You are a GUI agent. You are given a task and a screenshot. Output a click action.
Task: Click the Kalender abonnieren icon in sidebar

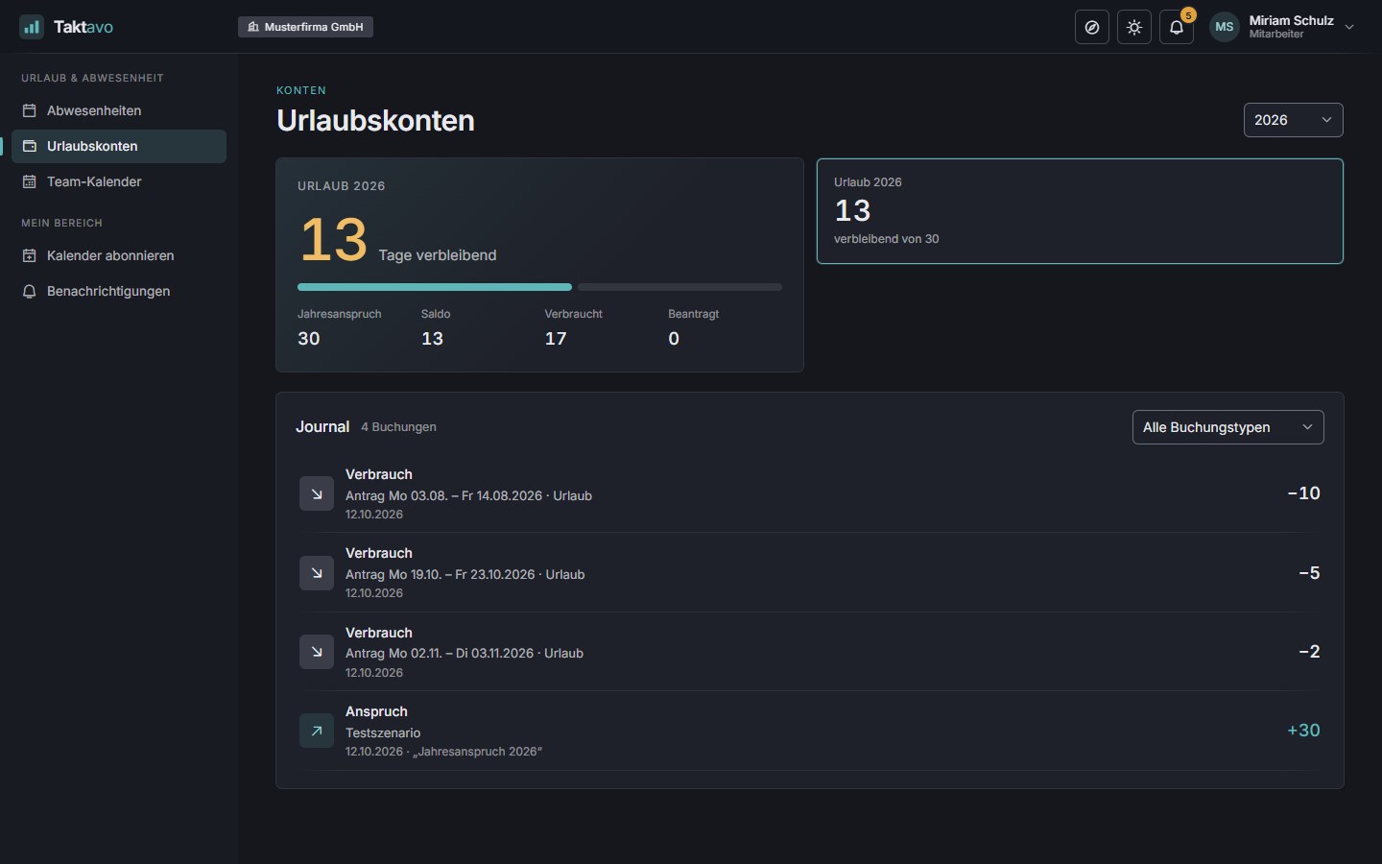point(30,255)
